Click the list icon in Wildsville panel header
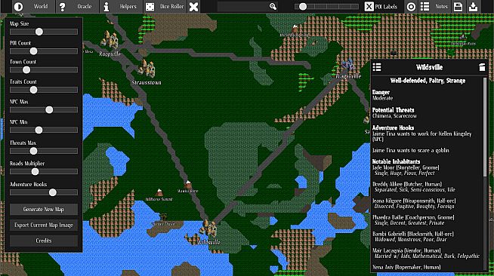 tap(377, 67)
